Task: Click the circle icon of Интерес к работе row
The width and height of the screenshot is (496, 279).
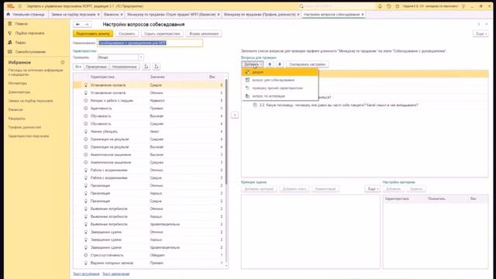Action: (86, 101)
